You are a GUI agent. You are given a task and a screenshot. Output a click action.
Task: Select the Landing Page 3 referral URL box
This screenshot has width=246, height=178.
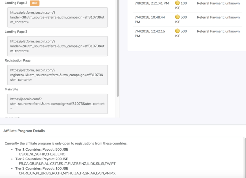(x=57, y=17)
